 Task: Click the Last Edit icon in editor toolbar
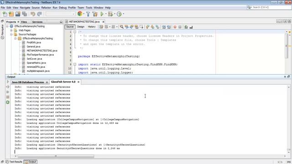101,27
